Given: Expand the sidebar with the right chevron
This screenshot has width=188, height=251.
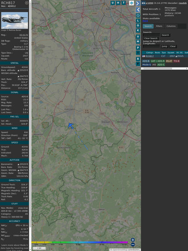Looking at the screenshot, I should (138, 3).
